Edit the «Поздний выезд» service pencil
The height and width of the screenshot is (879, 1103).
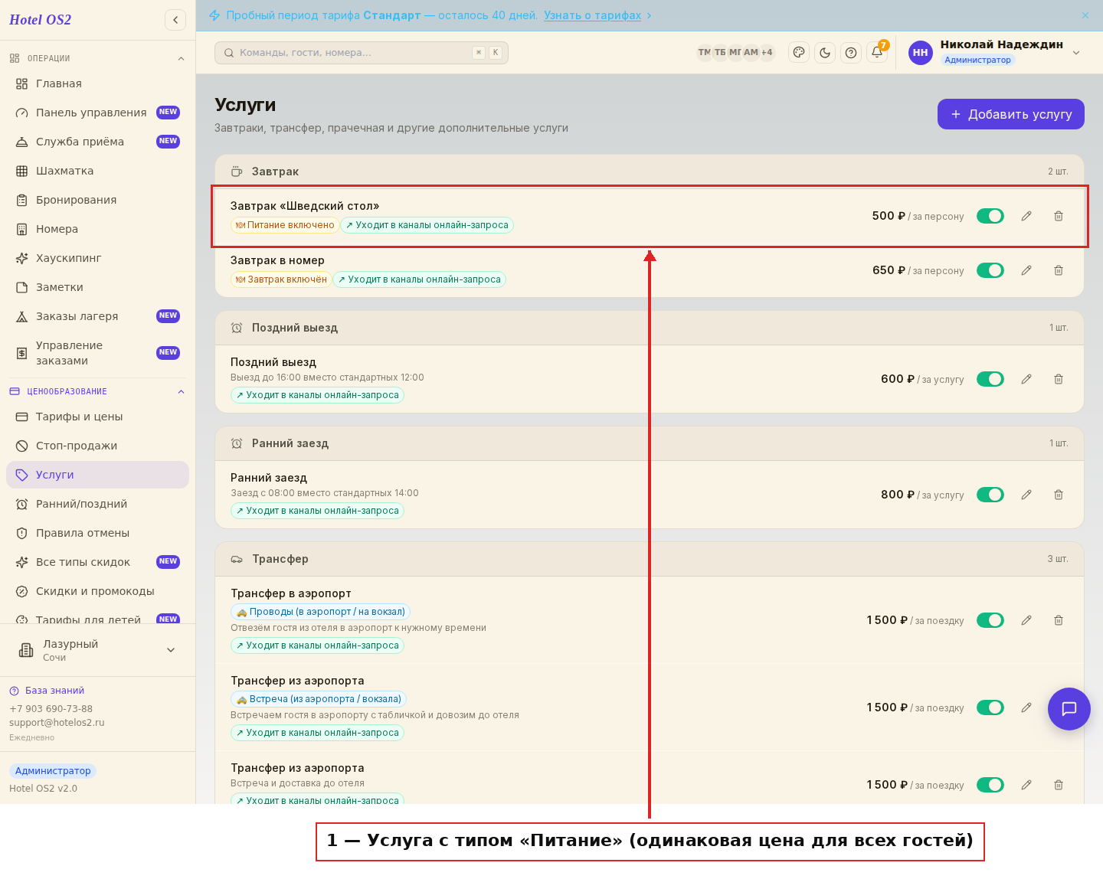tap(1026, 379)
